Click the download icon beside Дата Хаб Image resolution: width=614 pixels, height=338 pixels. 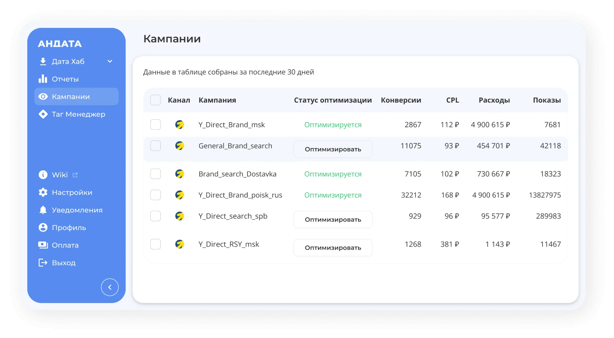point(43,61)
